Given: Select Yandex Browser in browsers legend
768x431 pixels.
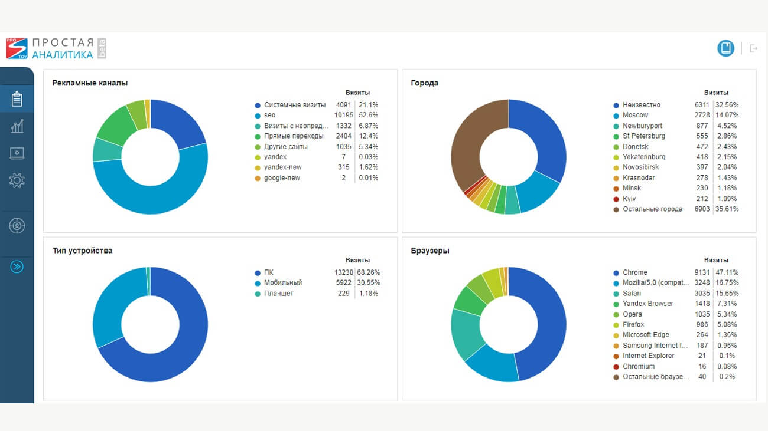Looking at the screenshot, I should pos(647,304).
